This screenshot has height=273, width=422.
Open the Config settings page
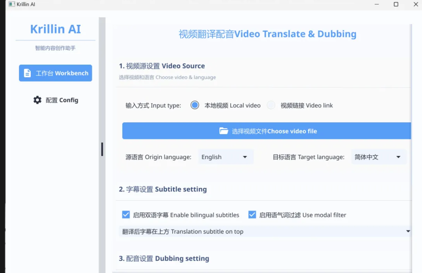click(56, 100)
